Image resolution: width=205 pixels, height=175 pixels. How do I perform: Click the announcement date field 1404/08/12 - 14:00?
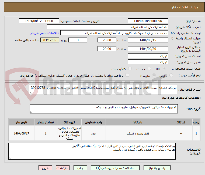tap(39, 21)
